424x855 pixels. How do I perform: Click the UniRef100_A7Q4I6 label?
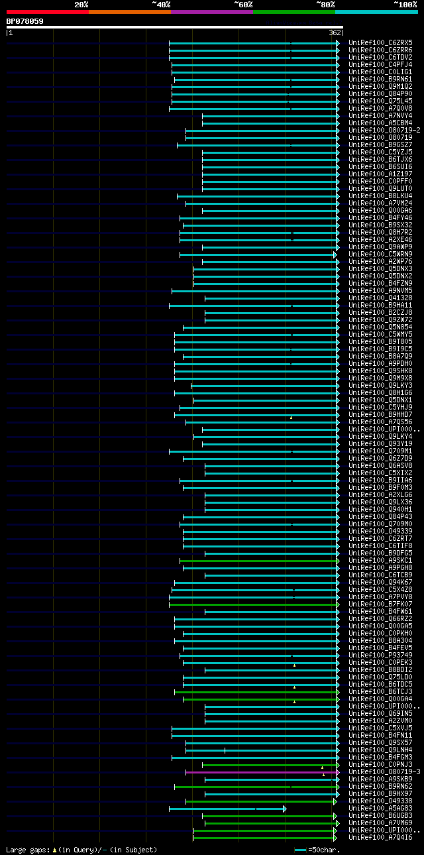380,837
